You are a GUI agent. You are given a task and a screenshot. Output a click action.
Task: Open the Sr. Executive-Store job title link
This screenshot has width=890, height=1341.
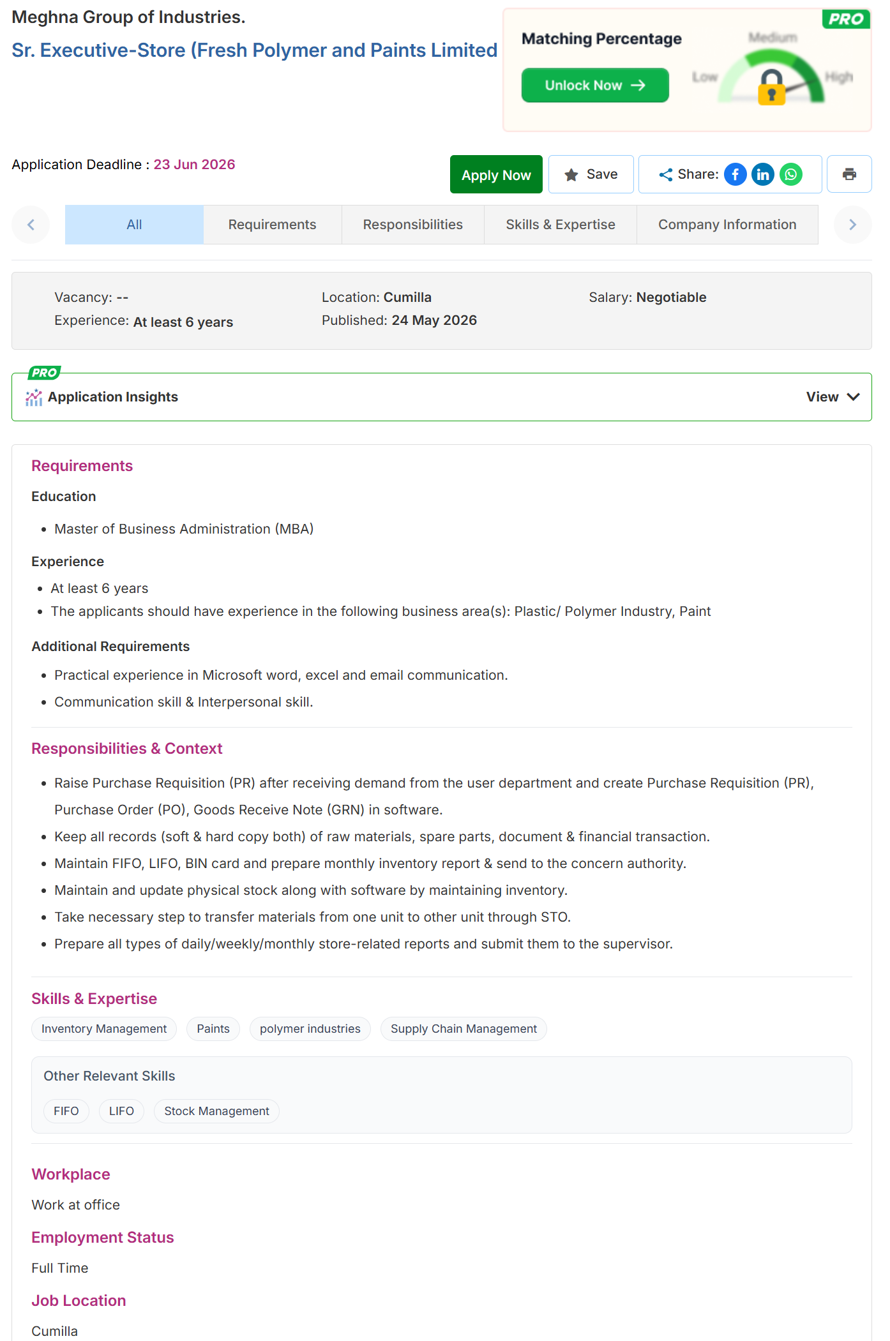[x=254, y=50]
